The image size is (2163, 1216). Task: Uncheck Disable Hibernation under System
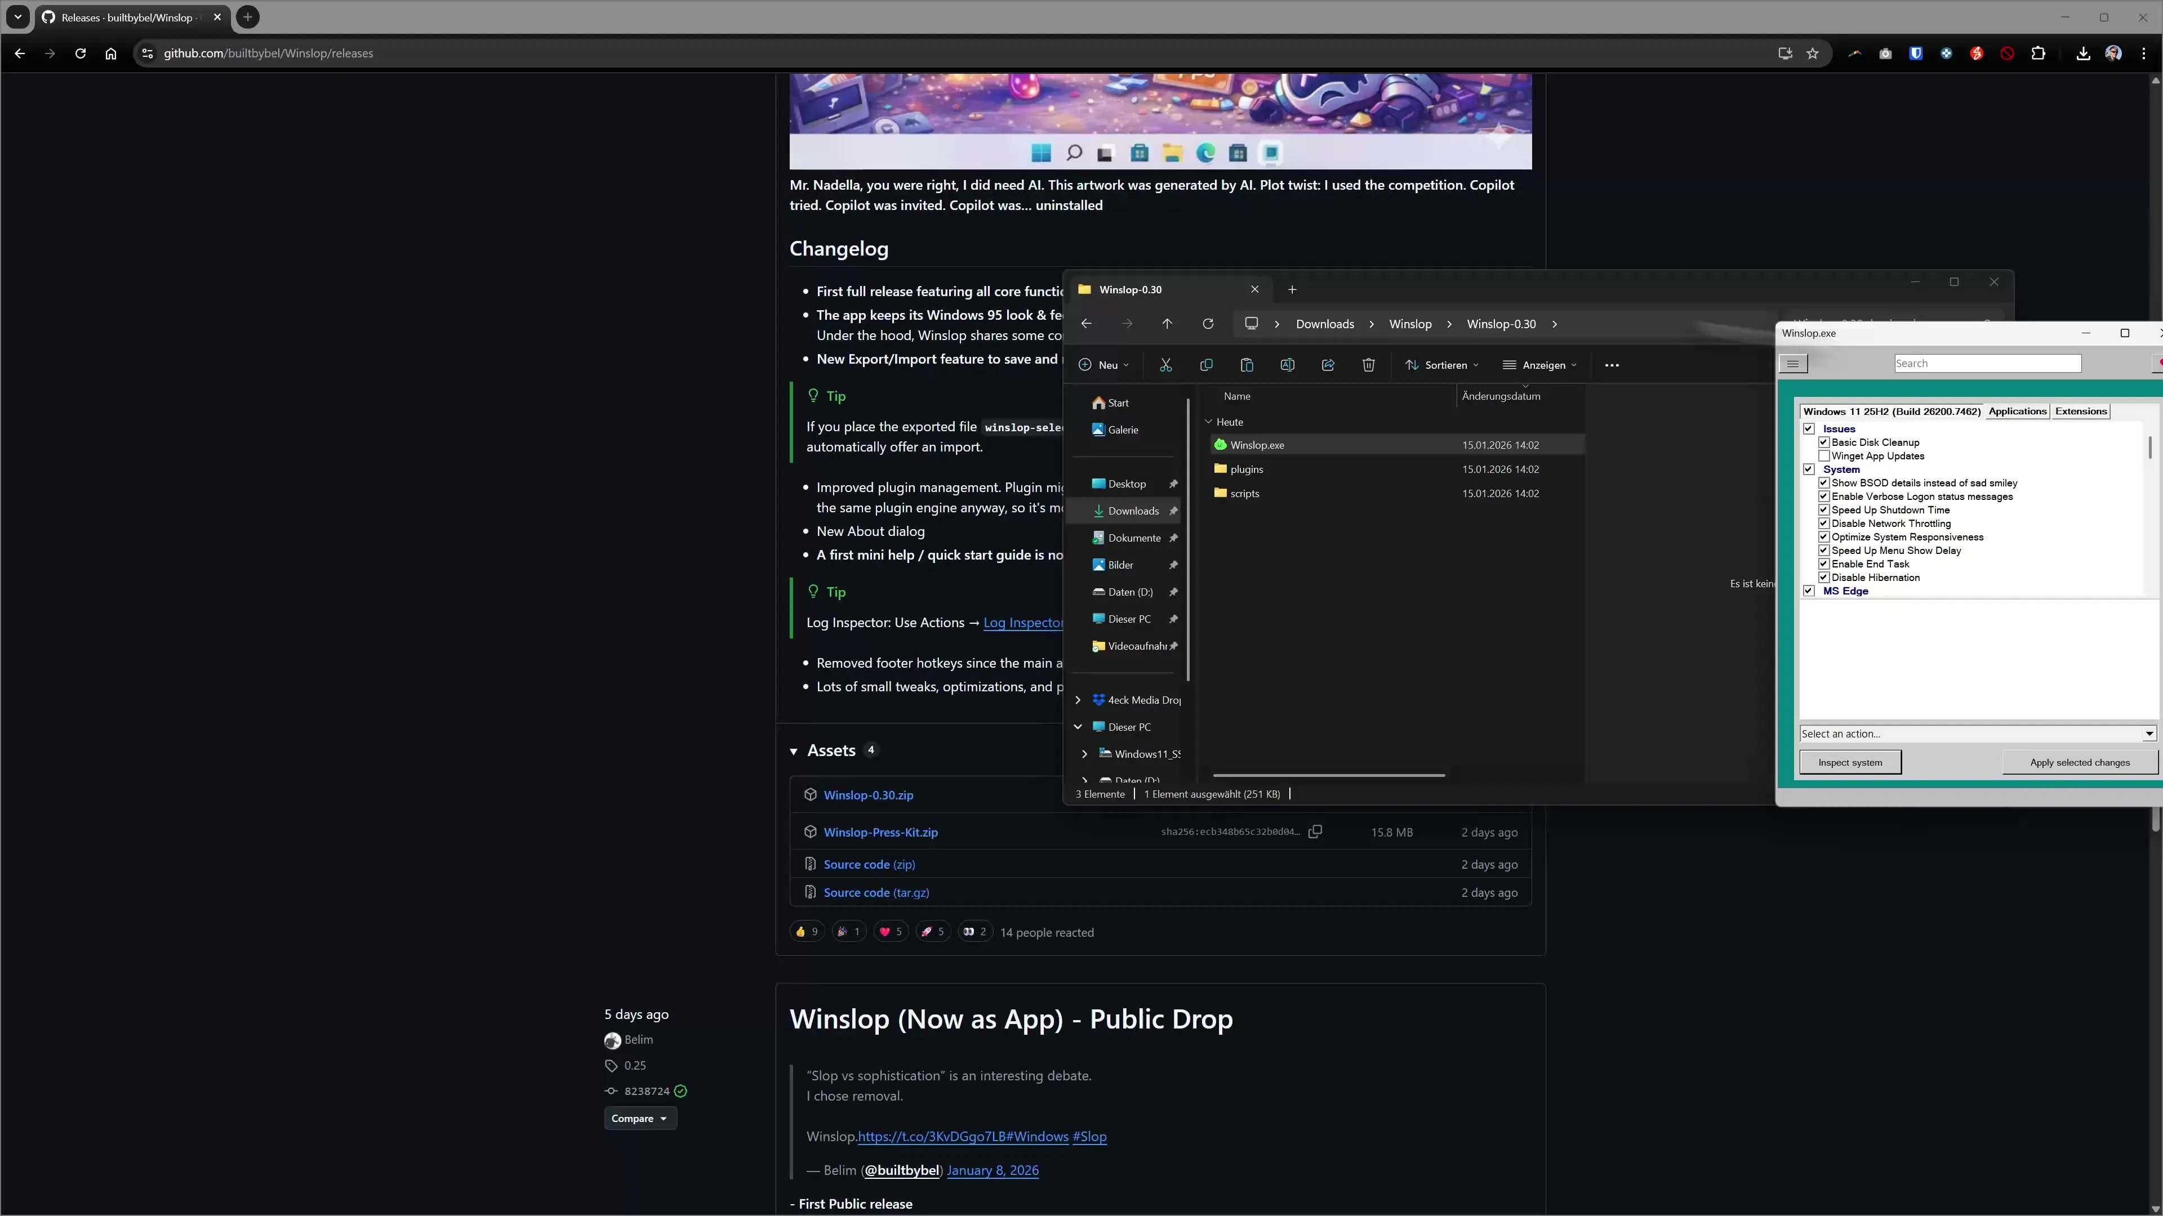(x=1824, y=578)
